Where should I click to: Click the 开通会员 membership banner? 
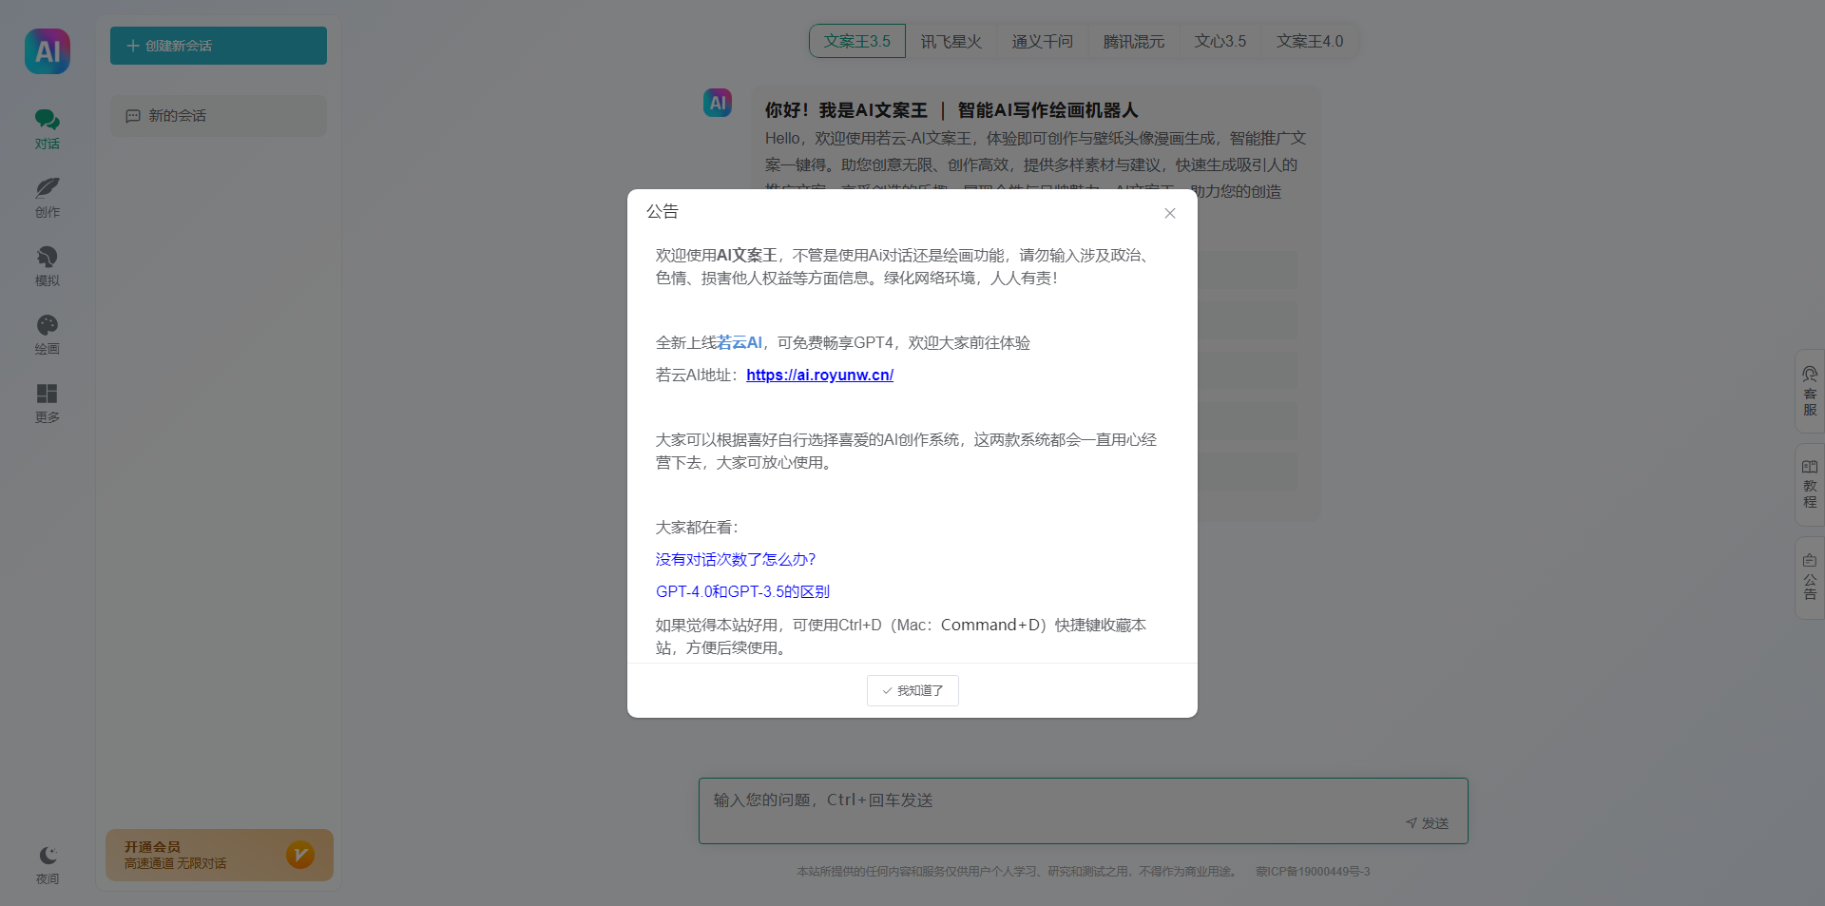click(x=220, y=855)
